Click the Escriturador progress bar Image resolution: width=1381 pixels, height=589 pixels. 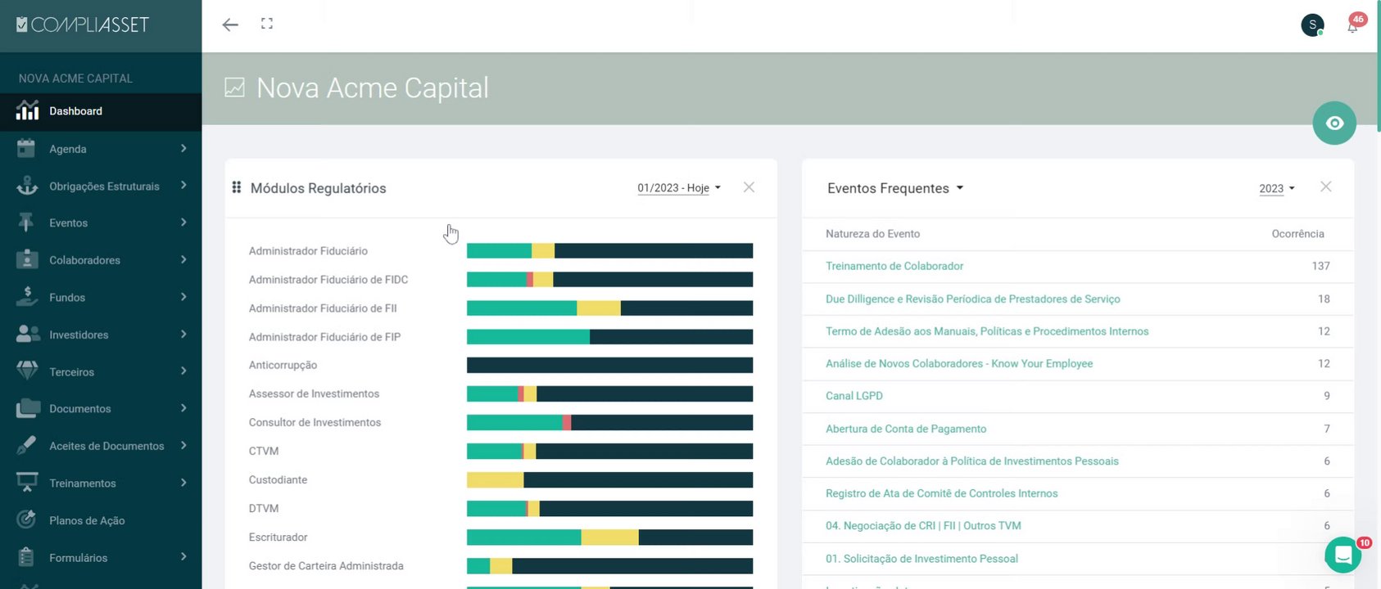609,537
